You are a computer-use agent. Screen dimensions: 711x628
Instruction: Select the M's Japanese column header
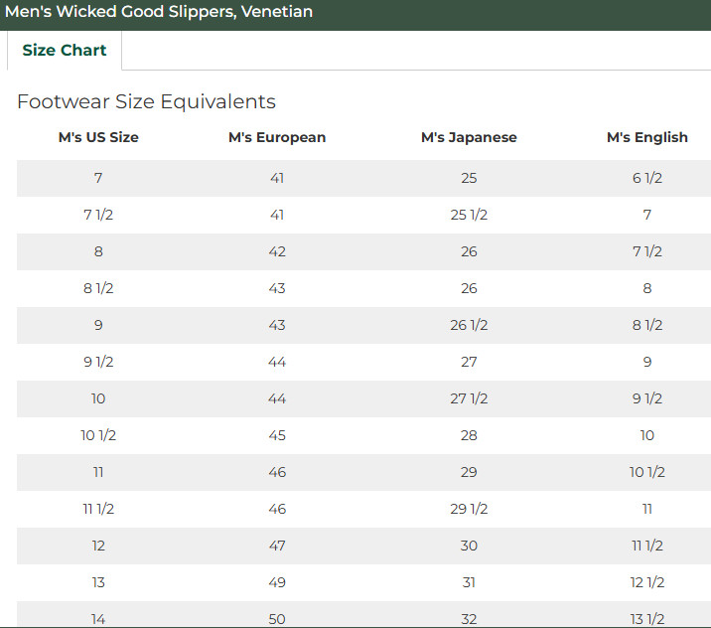pyautogui.click(x=469, y=138)
